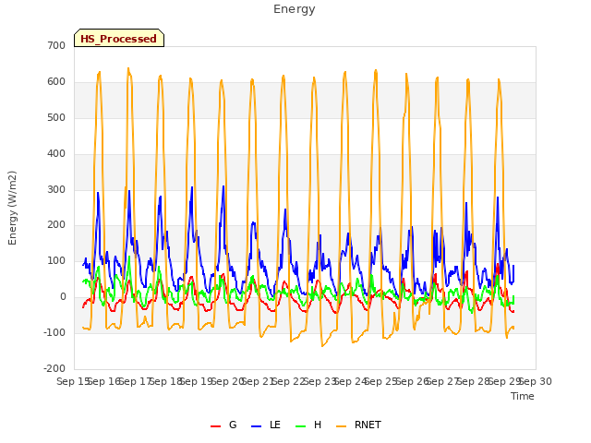The width and height of the screenshot is (591, 443).
Task: Click the 600 y-axis tick label
Action: coord(56,82)
